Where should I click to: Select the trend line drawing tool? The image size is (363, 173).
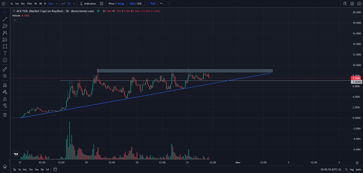(x=5, y=19)
